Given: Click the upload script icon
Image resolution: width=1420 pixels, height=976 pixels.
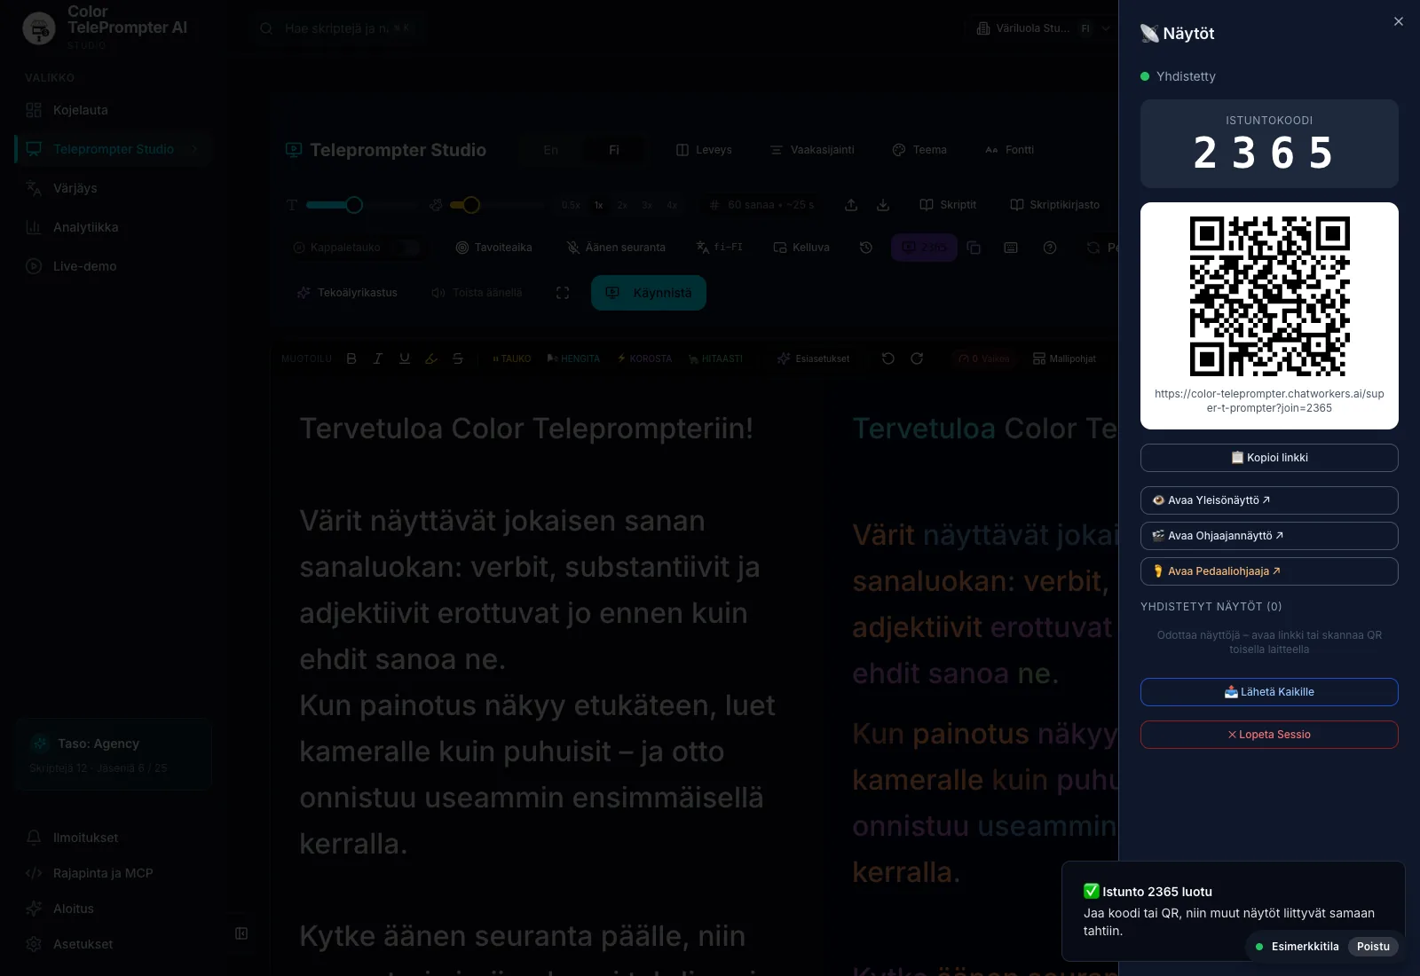Looking at the screenshot, I should [851, 205].
